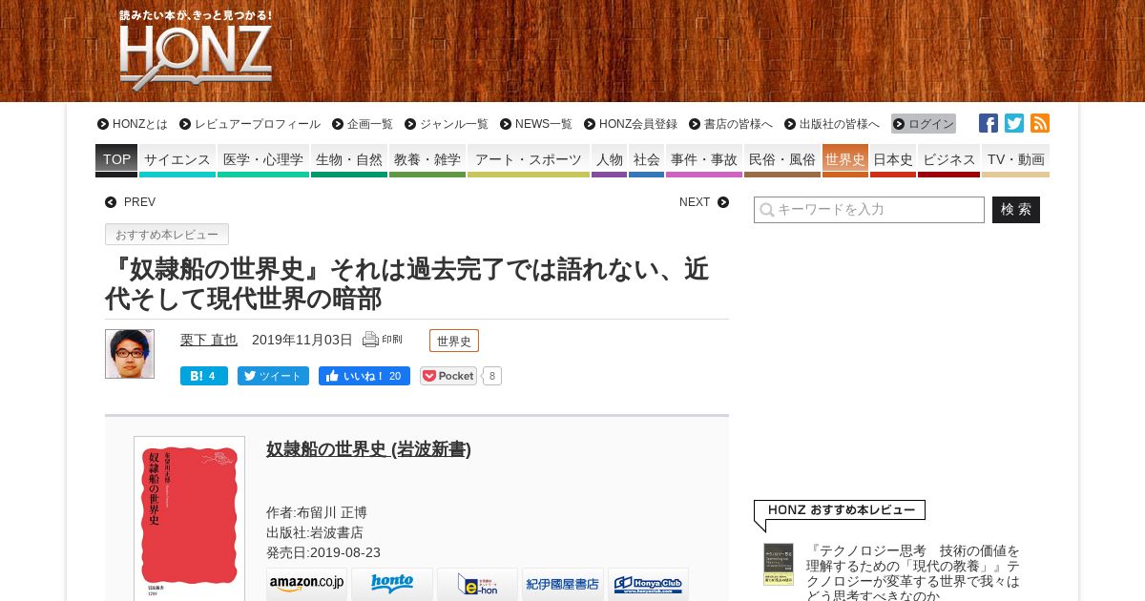Open the HONZ会員登録 link

[631, 124]
